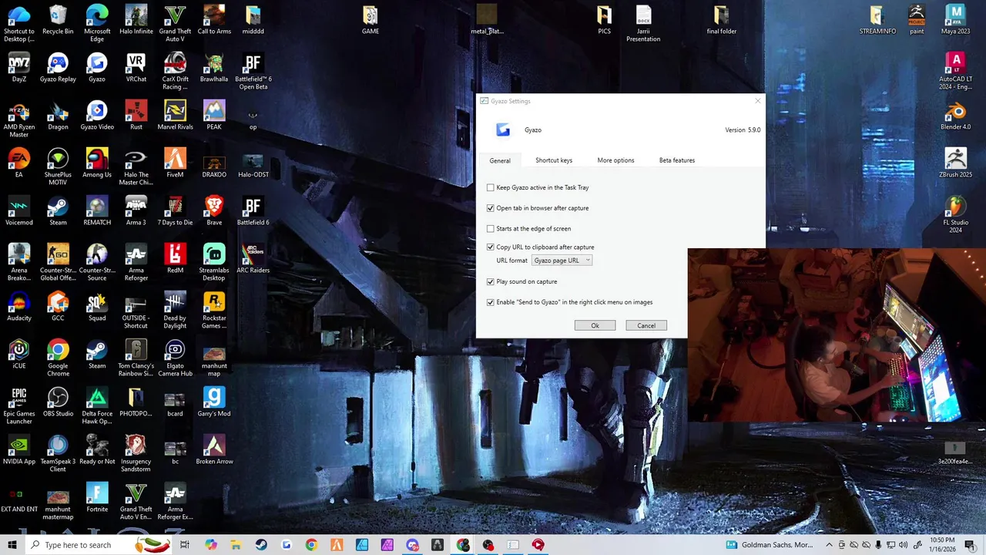Open the notification center icon
The height and width of the screenshot is (555, 986).
(x=970, y=545)
